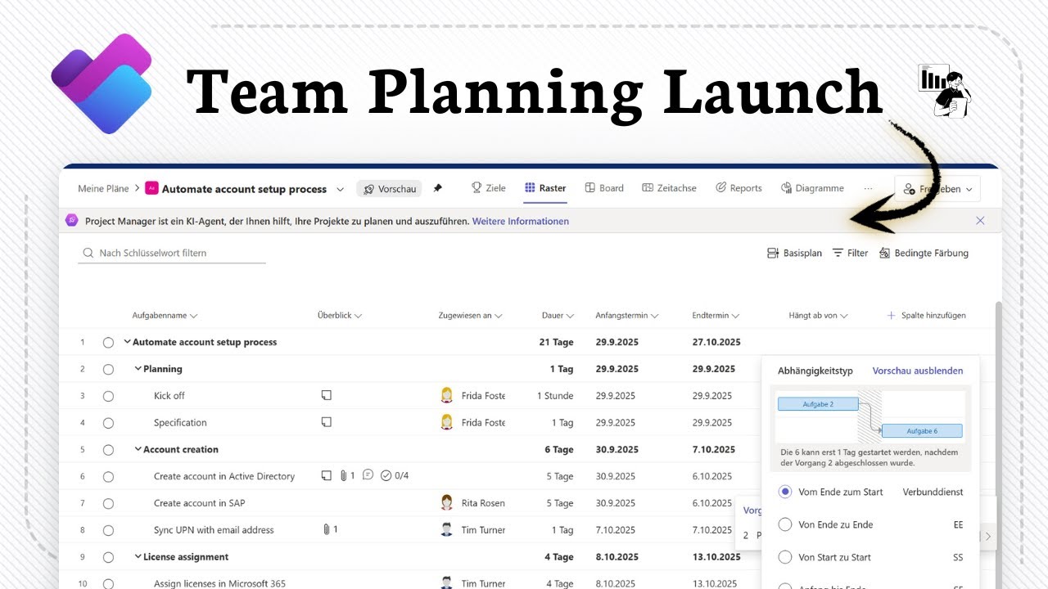Switch to the Diagramme tab
The width and height of the screenshot is (1048, 589).
[812, 188]
